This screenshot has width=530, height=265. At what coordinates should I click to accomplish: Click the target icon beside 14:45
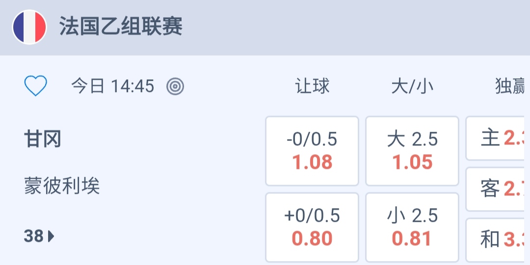175,87
